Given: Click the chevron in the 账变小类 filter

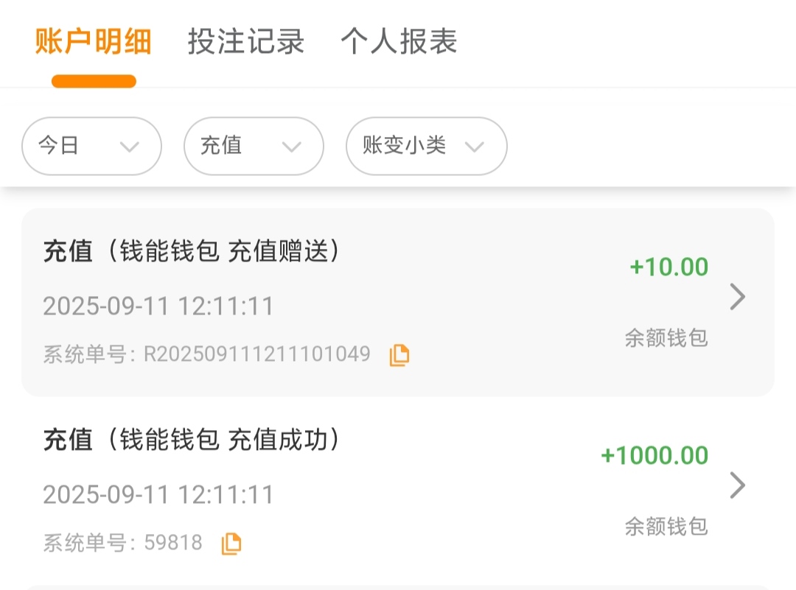Looking at the screenshot, I should [x=475, y=147].
